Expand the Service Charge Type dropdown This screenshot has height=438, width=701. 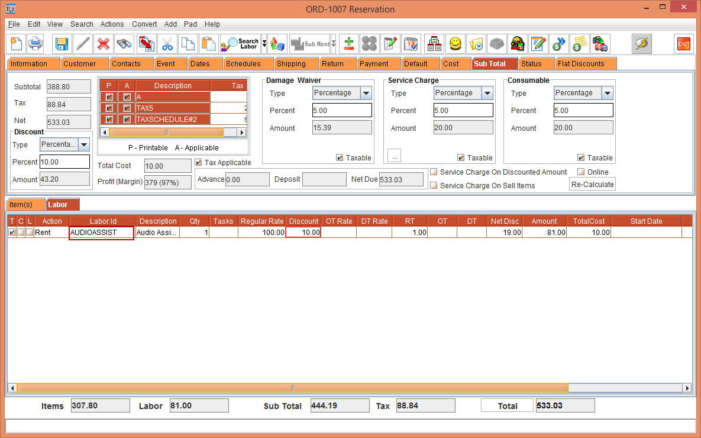(x=487, y=93)
